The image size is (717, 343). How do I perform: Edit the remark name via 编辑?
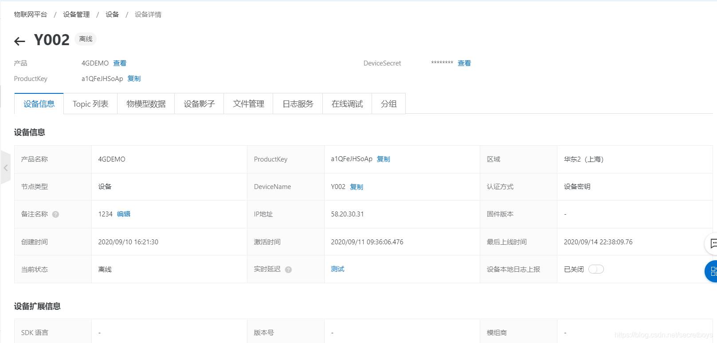tap(124, 214)
